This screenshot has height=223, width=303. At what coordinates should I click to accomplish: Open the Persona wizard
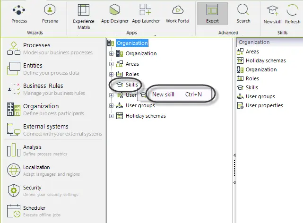tap(50, 14)
